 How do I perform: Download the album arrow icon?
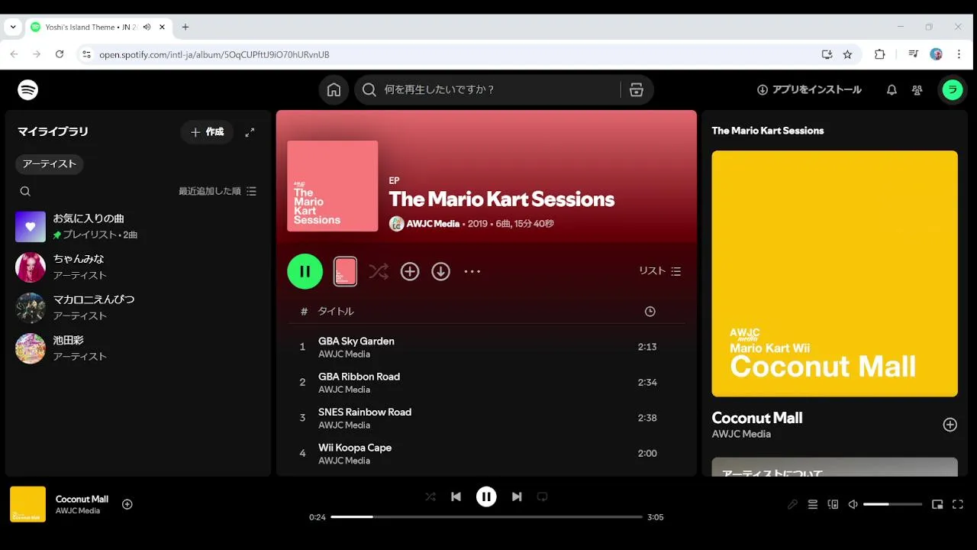click(440, 271)
